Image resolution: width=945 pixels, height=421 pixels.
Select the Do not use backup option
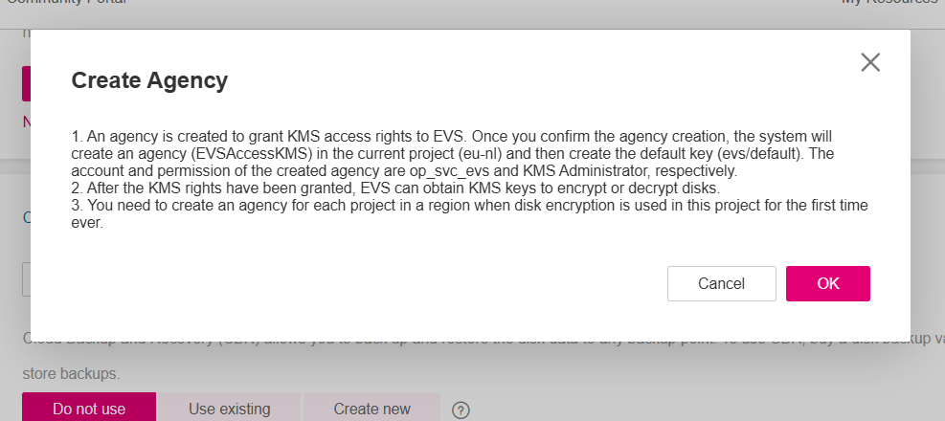point(89,408)
